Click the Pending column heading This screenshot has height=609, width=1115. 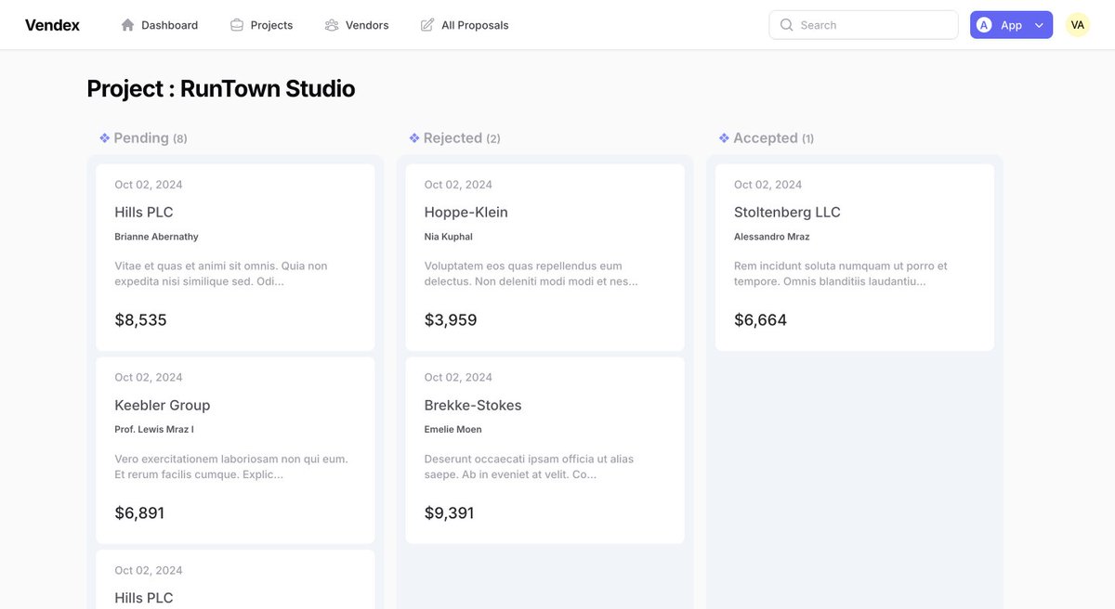coord(143,138)
